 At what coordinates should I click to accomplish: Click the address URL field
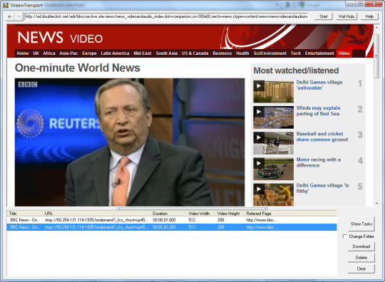(166, 16)
